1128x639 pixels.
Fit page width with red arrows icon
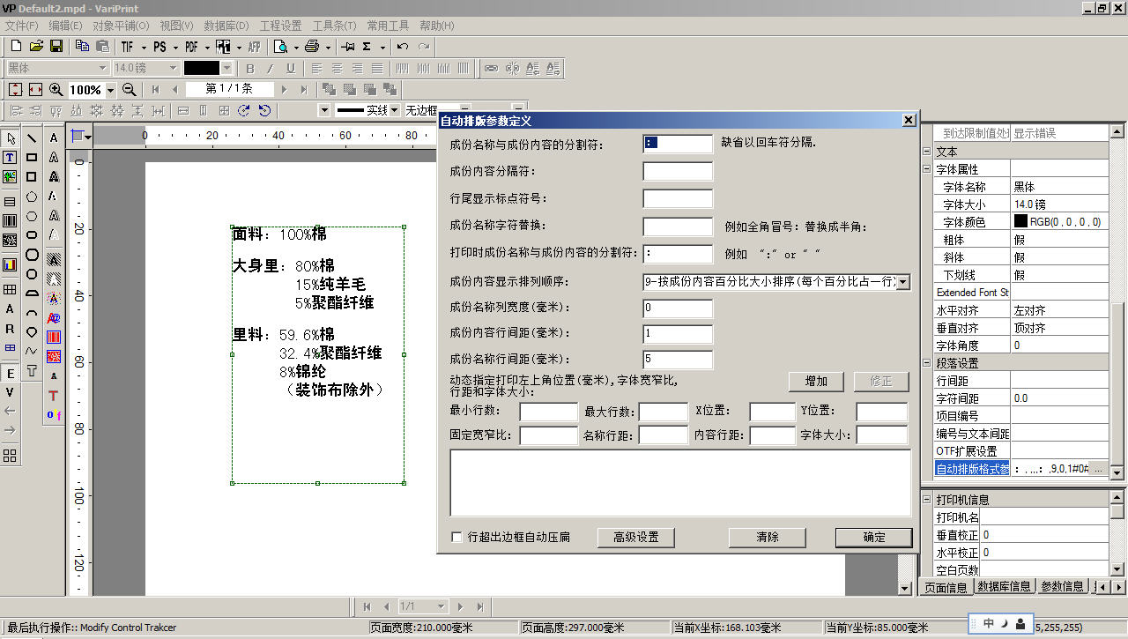[x=36, y=89]
